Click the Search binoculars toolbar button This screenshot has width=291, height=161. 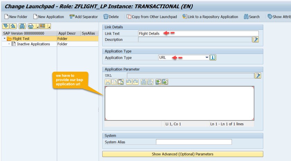252,17
